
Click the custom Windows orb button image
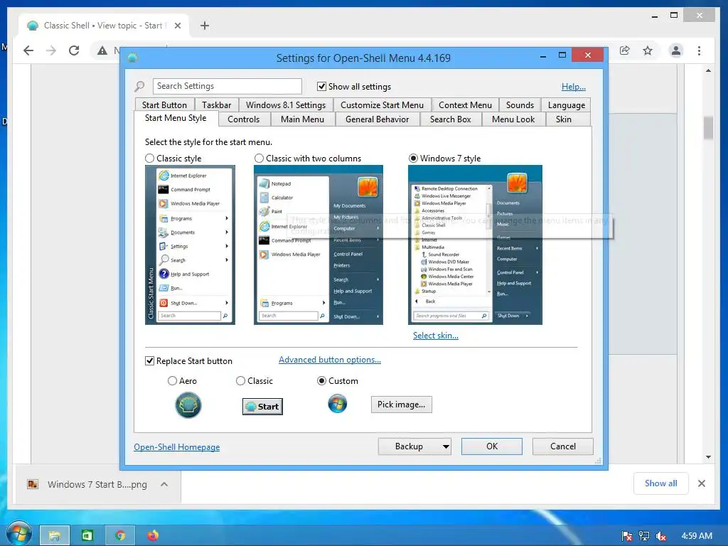337,404
